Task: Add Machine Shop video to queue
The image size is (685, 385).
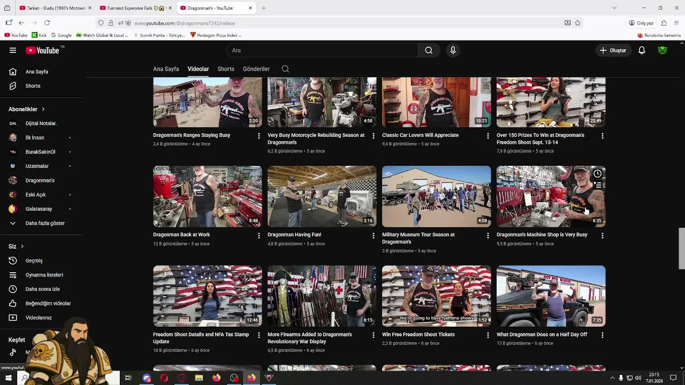Action: (x=598, y=185)
